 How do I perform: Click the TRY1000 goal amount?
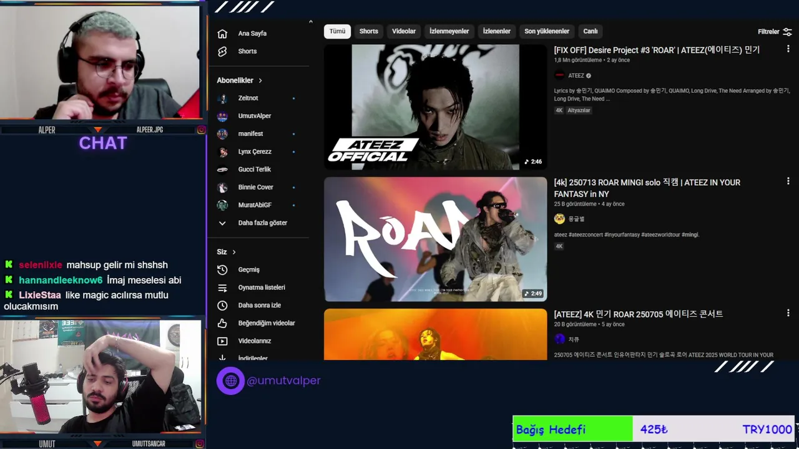pos(767,429)
